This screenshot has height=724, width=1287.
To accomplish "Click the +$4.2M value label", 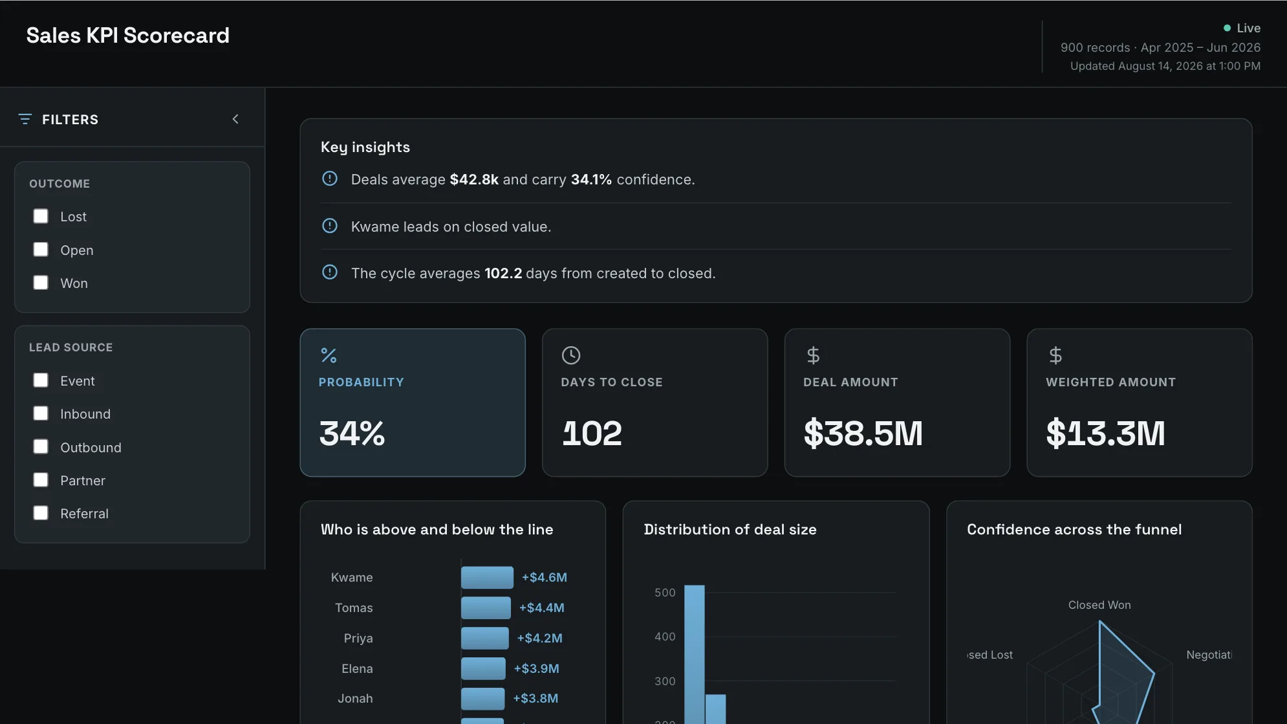I will [x=540, y=638].
